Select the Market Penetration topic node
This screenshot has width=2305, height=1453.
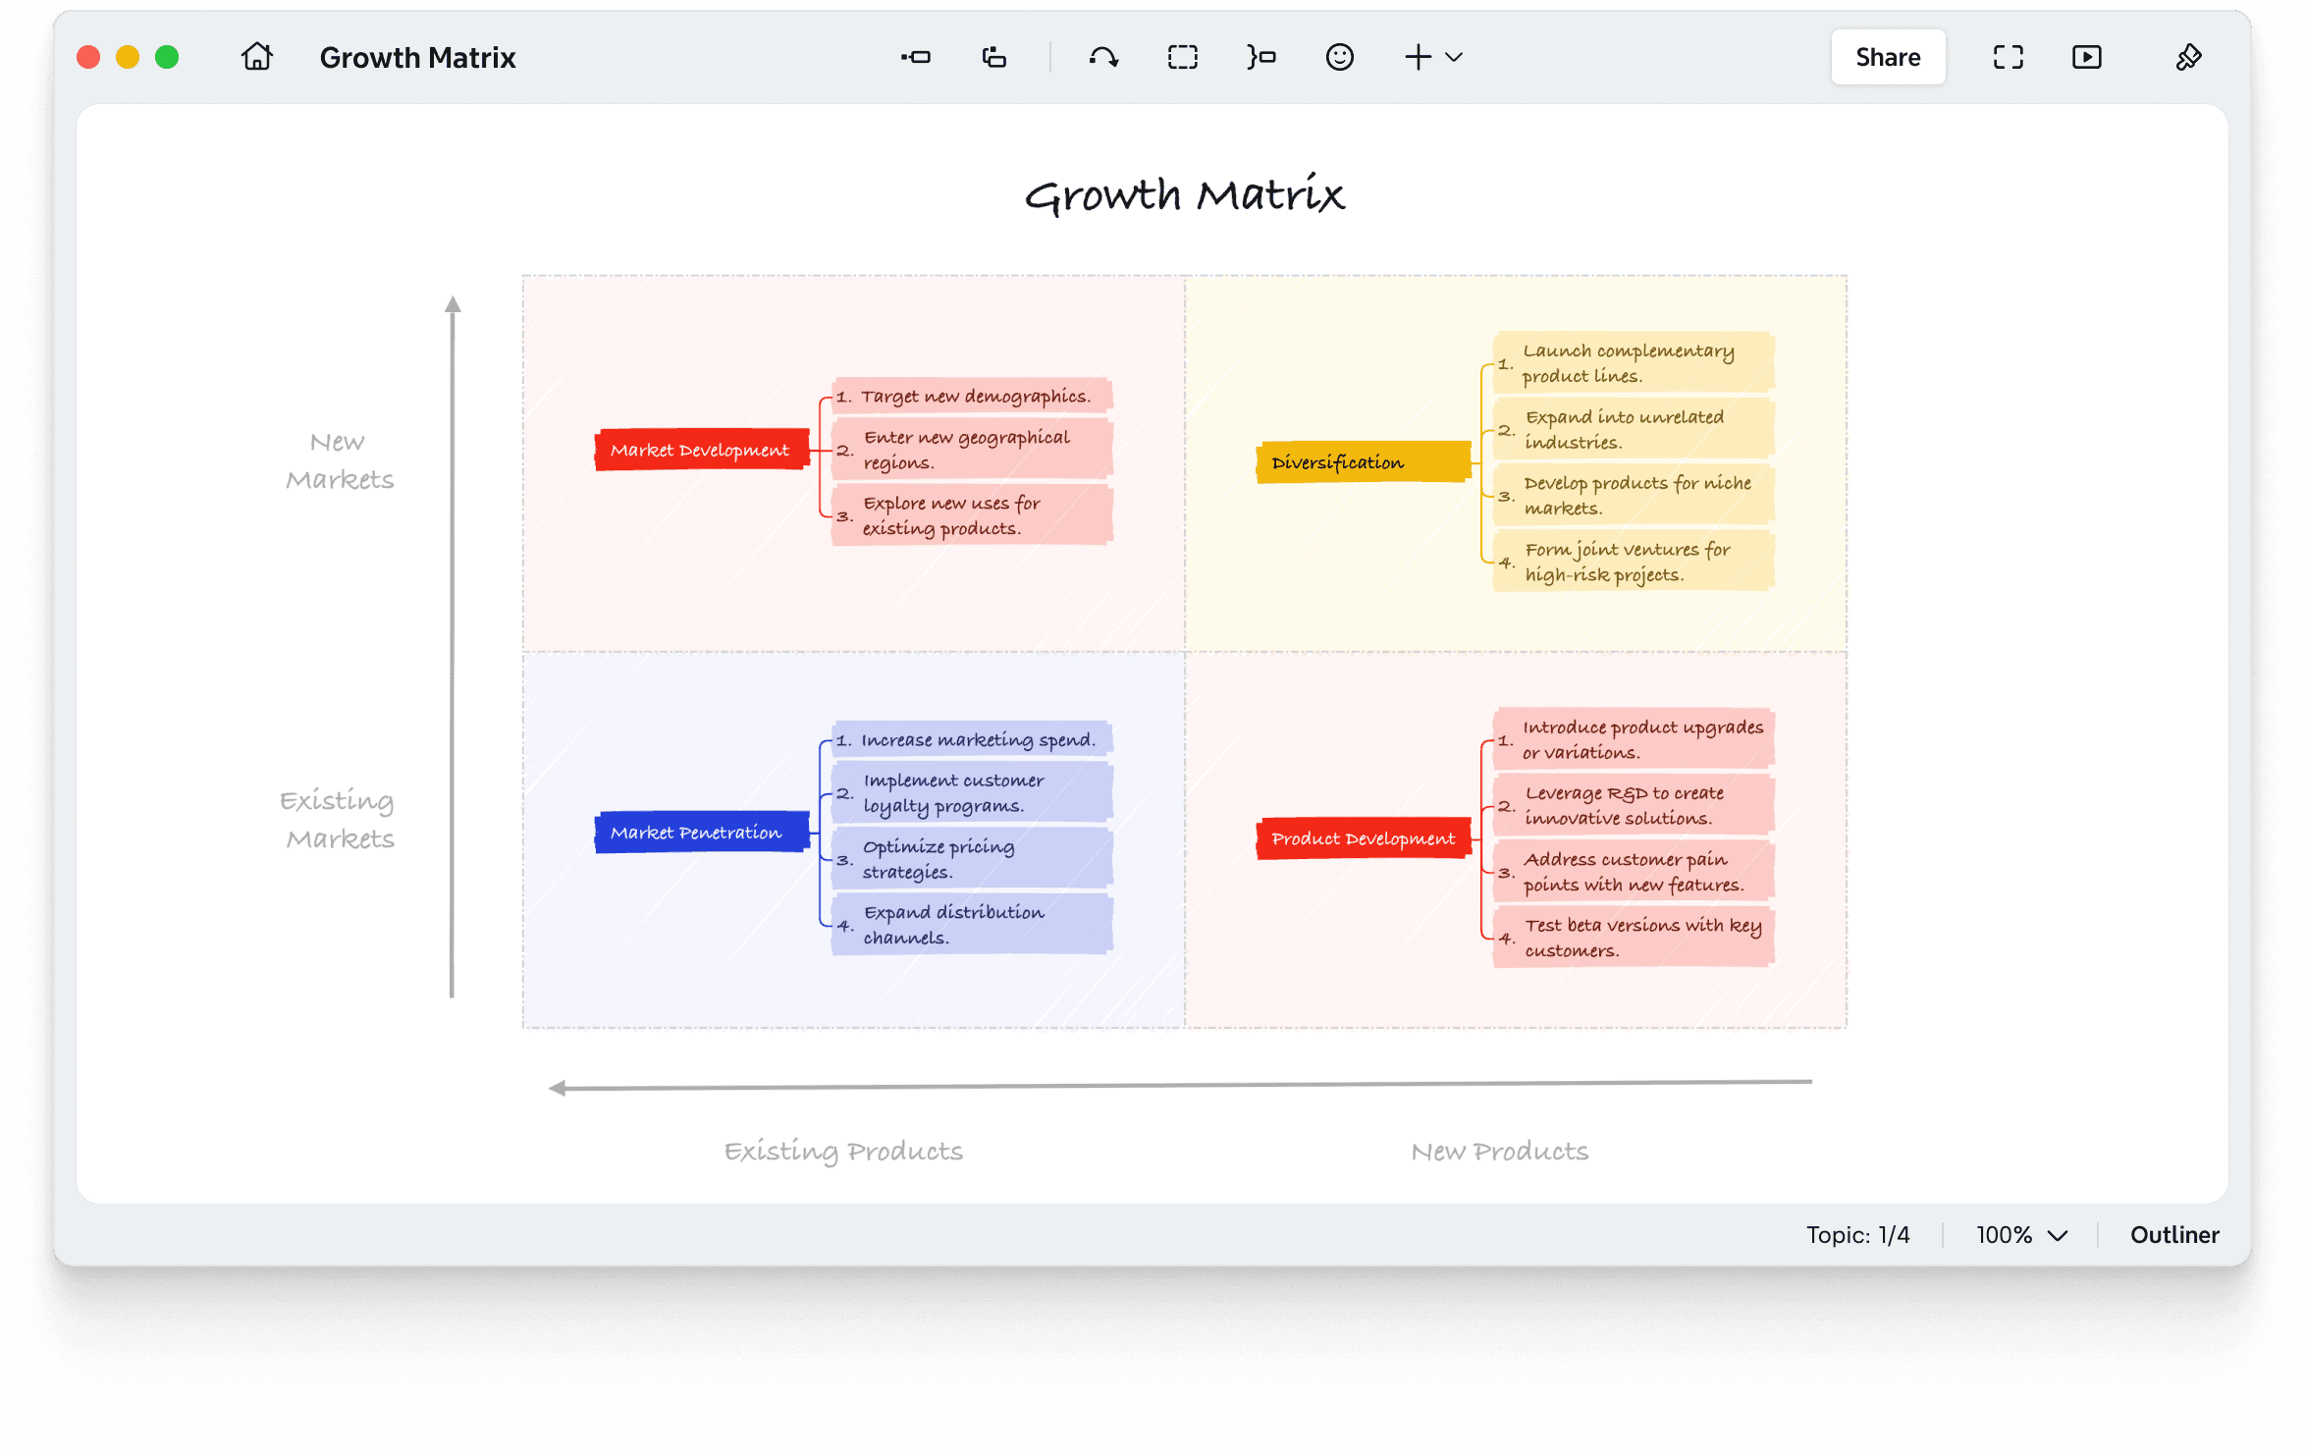pyautogui.click(x=700, y=831)
